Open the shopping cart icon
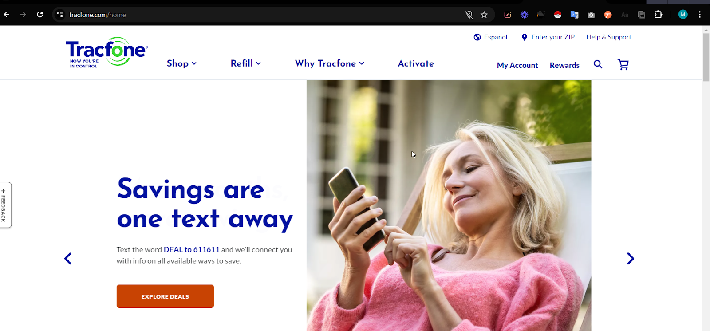This screenshot has width=710, height=331. [x=623, y=65]
